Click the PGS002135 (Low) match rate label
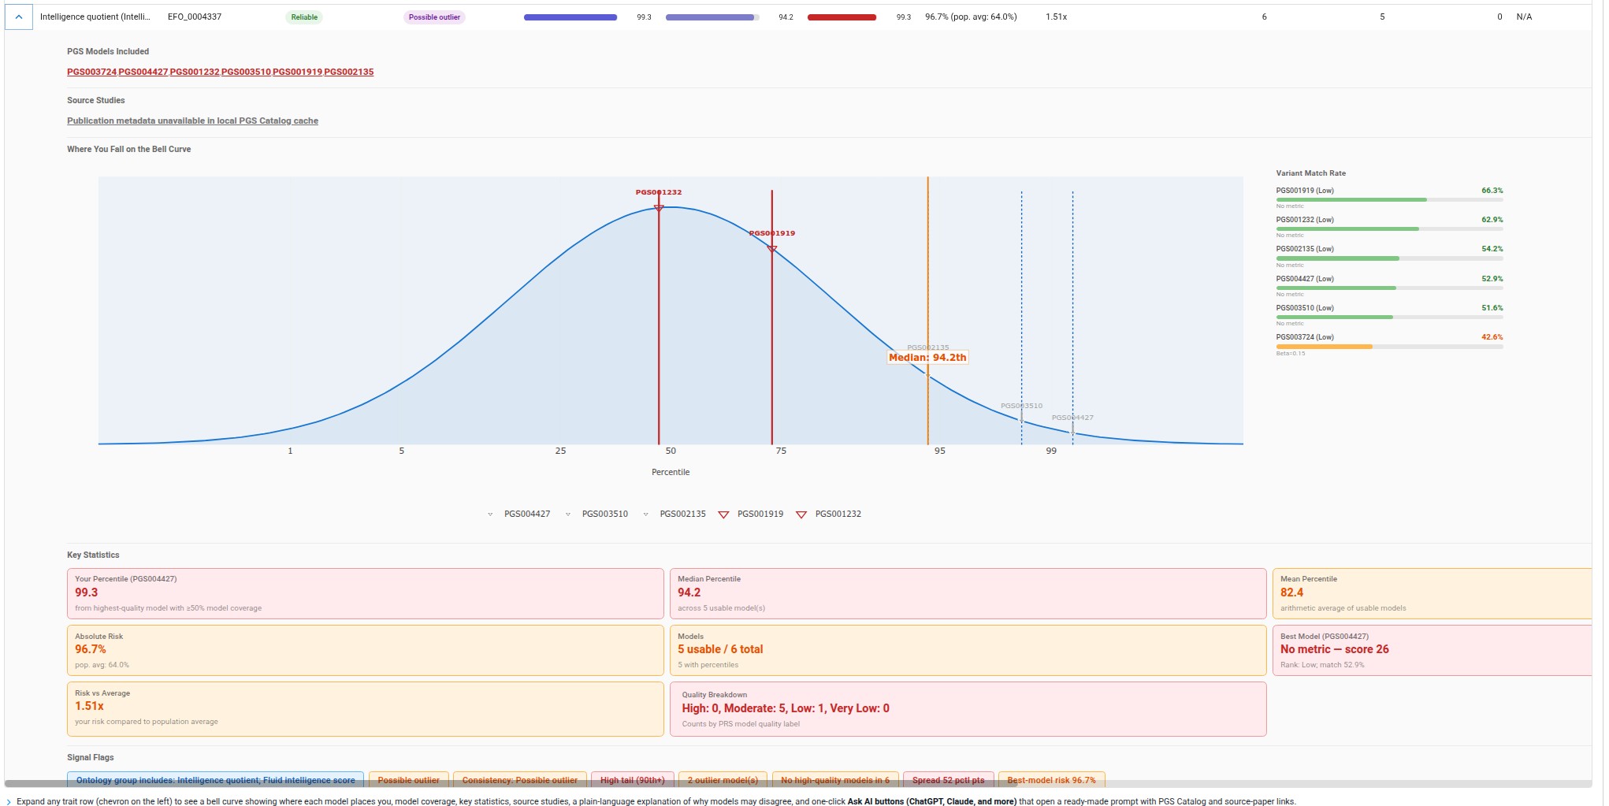Image resolution: width=1609 pixels, height=806 pixels. click(1305, 249)
